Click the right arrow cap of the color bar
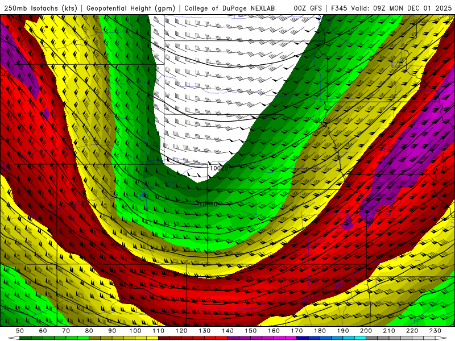Viewport: 455px width, 341px height. [441, 338]
